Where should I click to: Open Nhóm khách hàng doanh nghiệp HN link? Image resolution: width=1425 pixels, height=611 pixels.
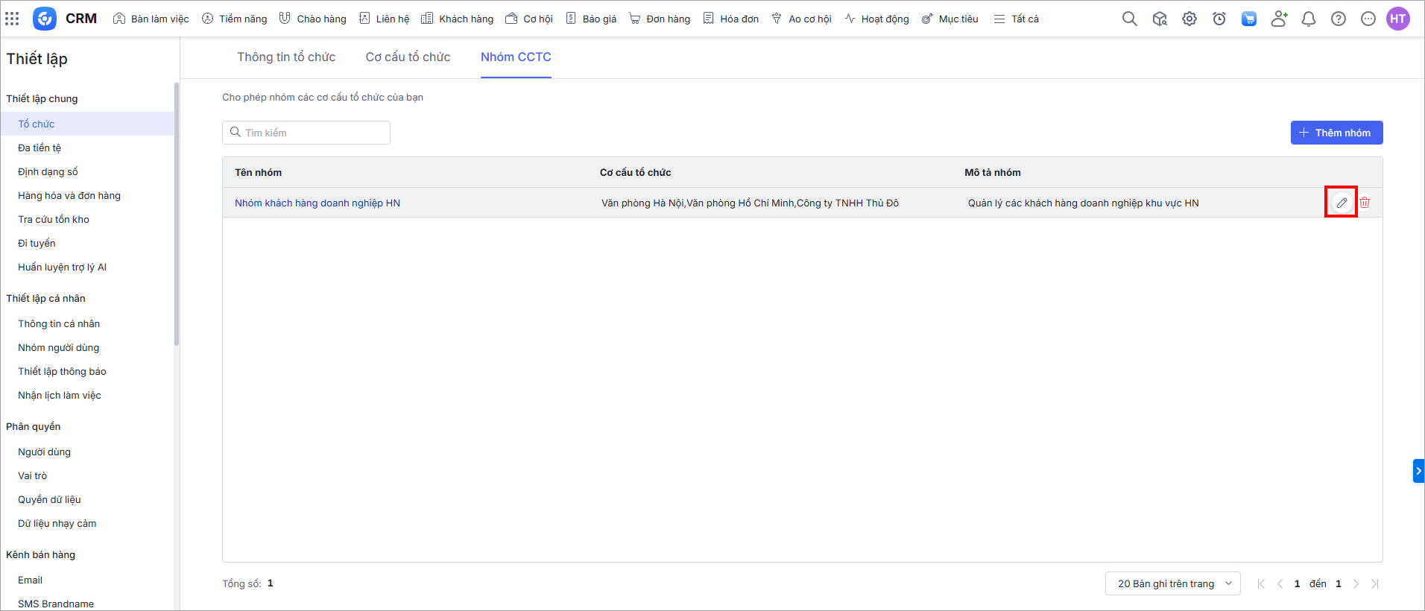click(x=317, y=203)
